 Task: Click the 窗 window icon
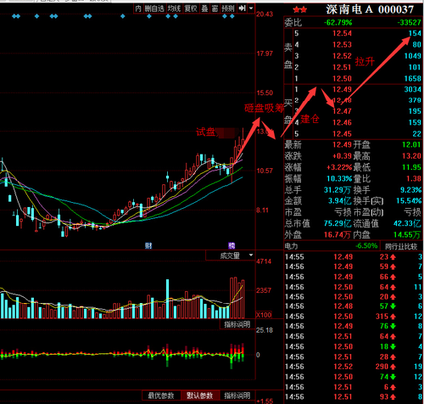(x=215, y=8)
